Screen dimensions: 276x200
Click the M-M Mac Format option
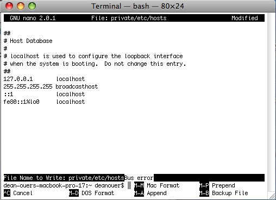pos(157,185)
